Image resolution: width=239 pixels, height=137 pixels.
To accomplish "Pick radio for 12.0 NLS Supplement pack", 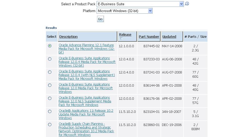I will pos(50,98).
